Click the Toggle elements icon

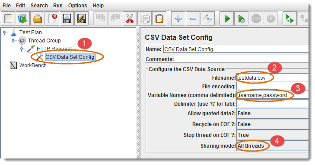[207, 19]
